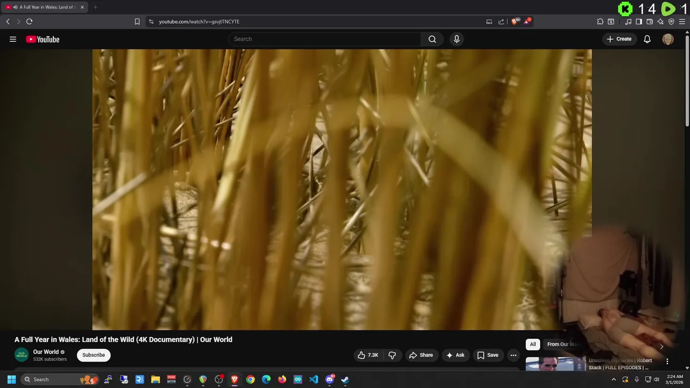Viewport: 690px width, 388px height.
Task: Open Windows Start menu
Action: (x=11, y=379)
